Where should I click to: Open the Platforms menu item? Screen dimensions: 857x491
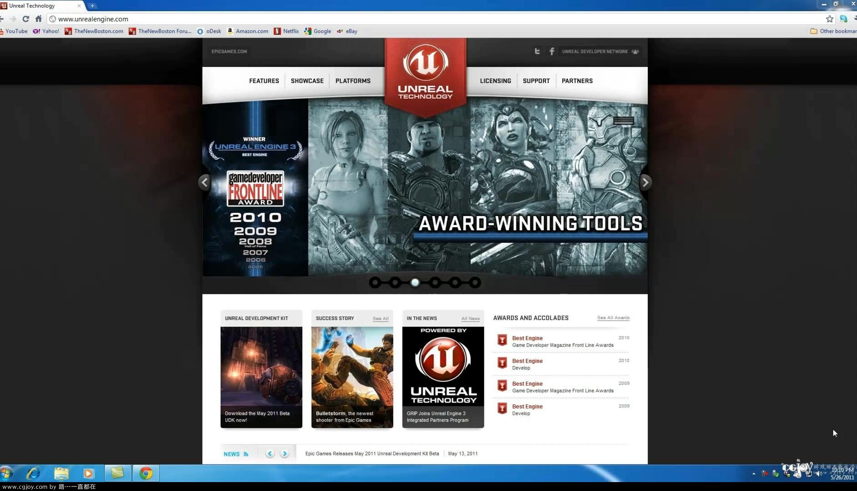(353, 81)
